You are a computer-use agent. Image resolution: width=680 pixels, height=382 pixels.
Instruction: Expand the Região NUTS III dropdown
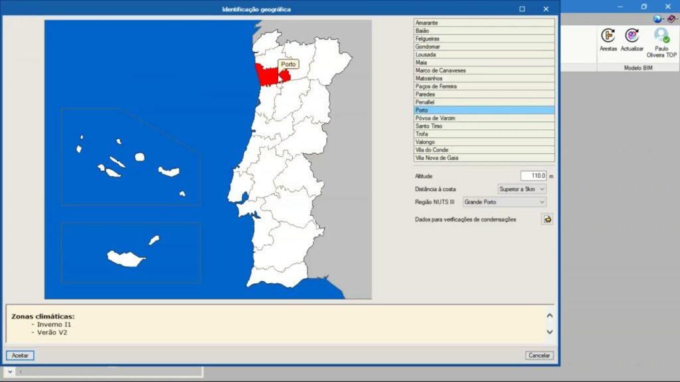click(x=505, y=202)
